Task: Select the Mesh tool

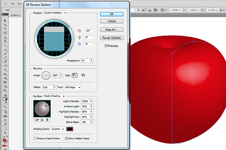Action: point(5,95)
